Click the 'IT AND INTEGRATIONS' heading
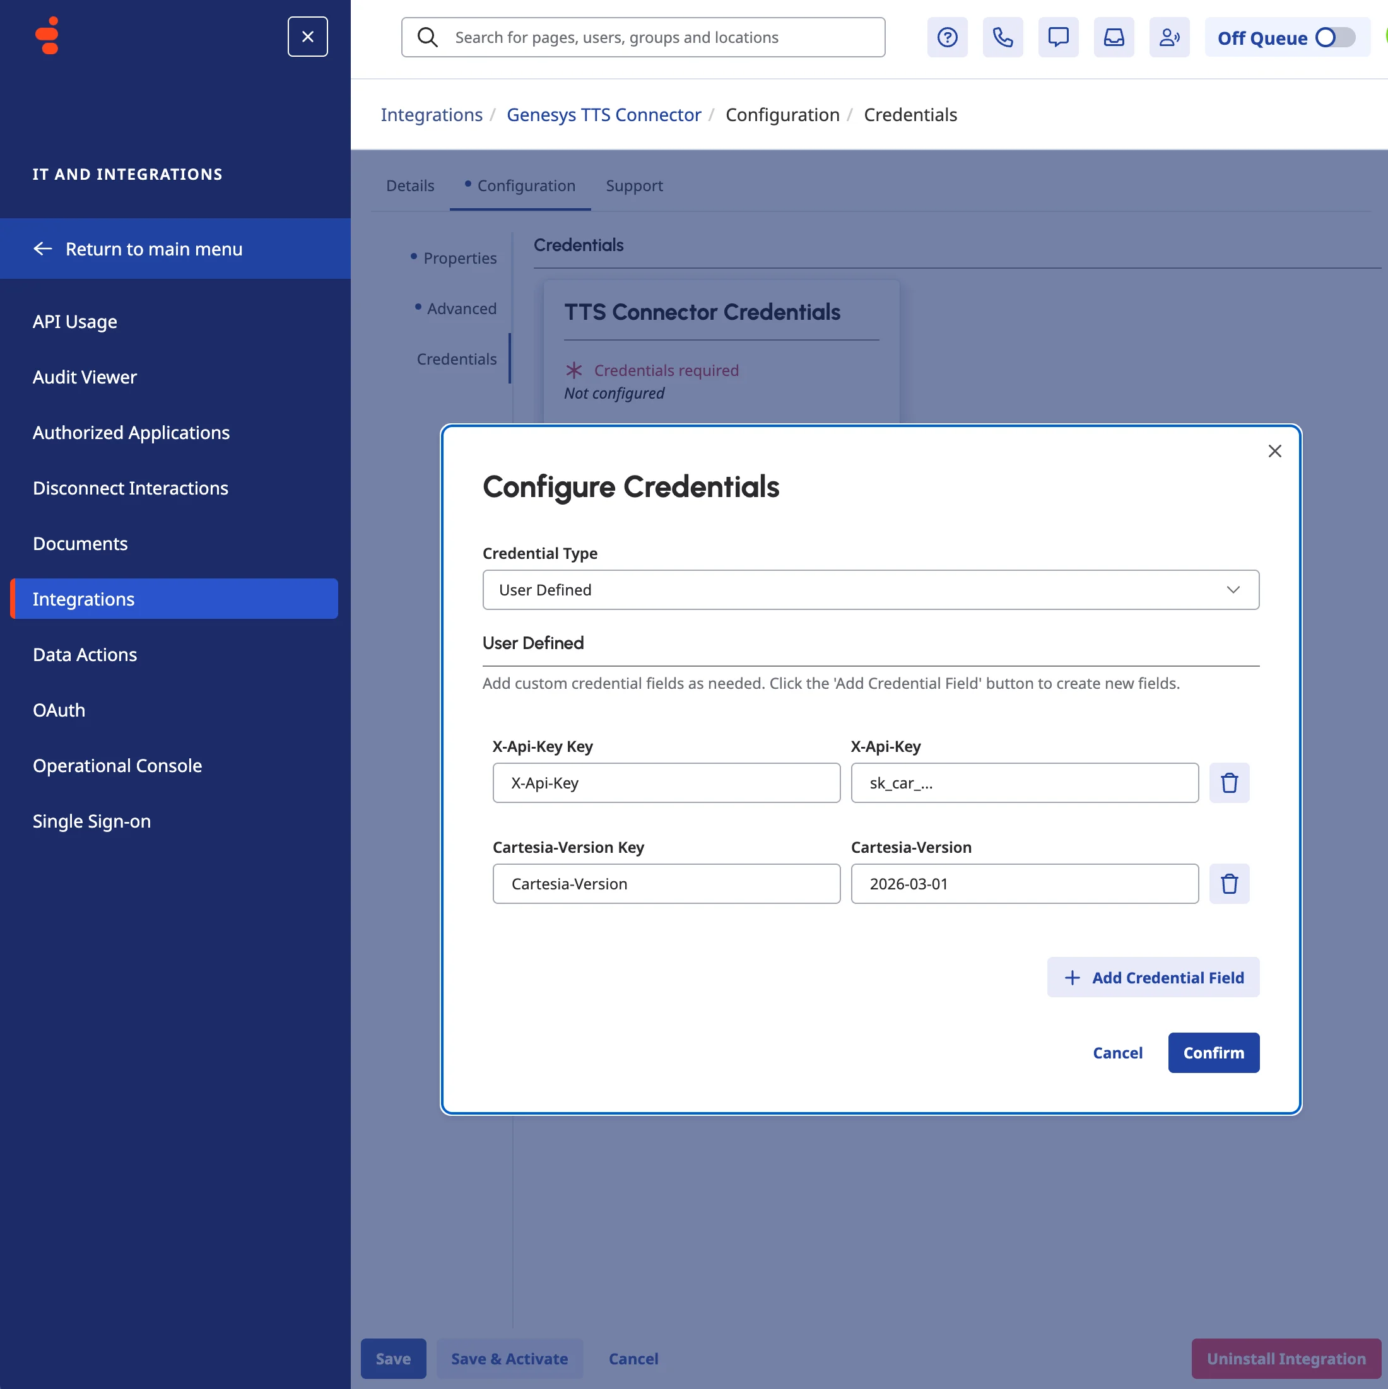 point(127,174)
